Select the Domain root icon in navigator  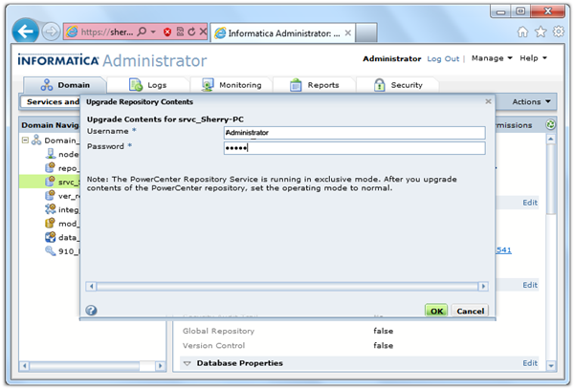(x=36, y=140)
